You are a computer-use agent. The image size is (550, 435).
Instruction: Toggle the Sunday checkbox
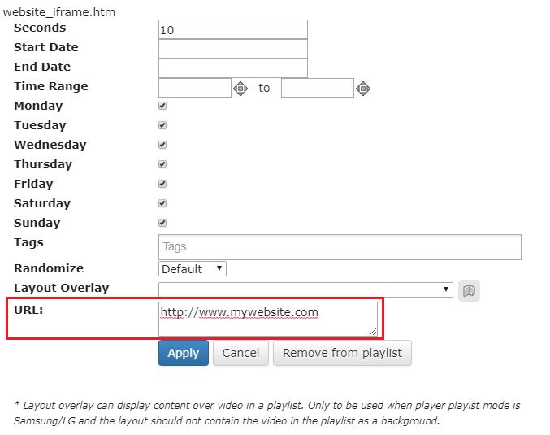[162, 223]
